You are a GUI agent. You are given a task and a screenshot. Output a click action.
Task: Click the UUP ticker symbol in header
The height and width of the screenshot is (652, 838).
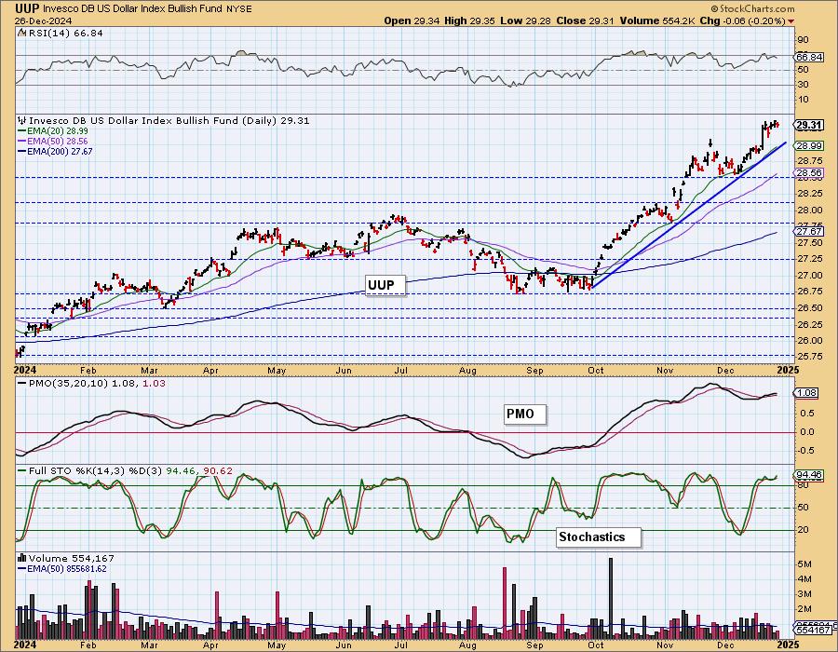[x=28, y=8]
